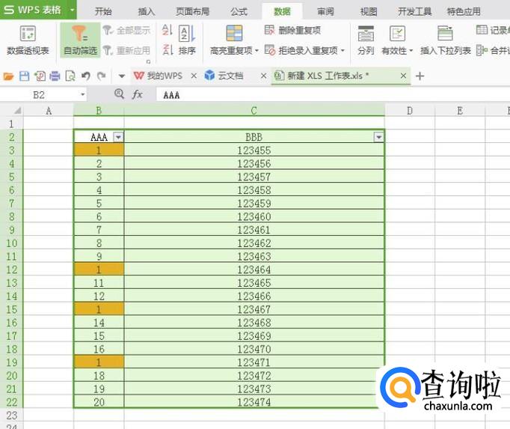Image resolution: width=510 pixels, height=429 pixels.
Task: Click the new tab plus button
Action: click(x=420, y=76)
